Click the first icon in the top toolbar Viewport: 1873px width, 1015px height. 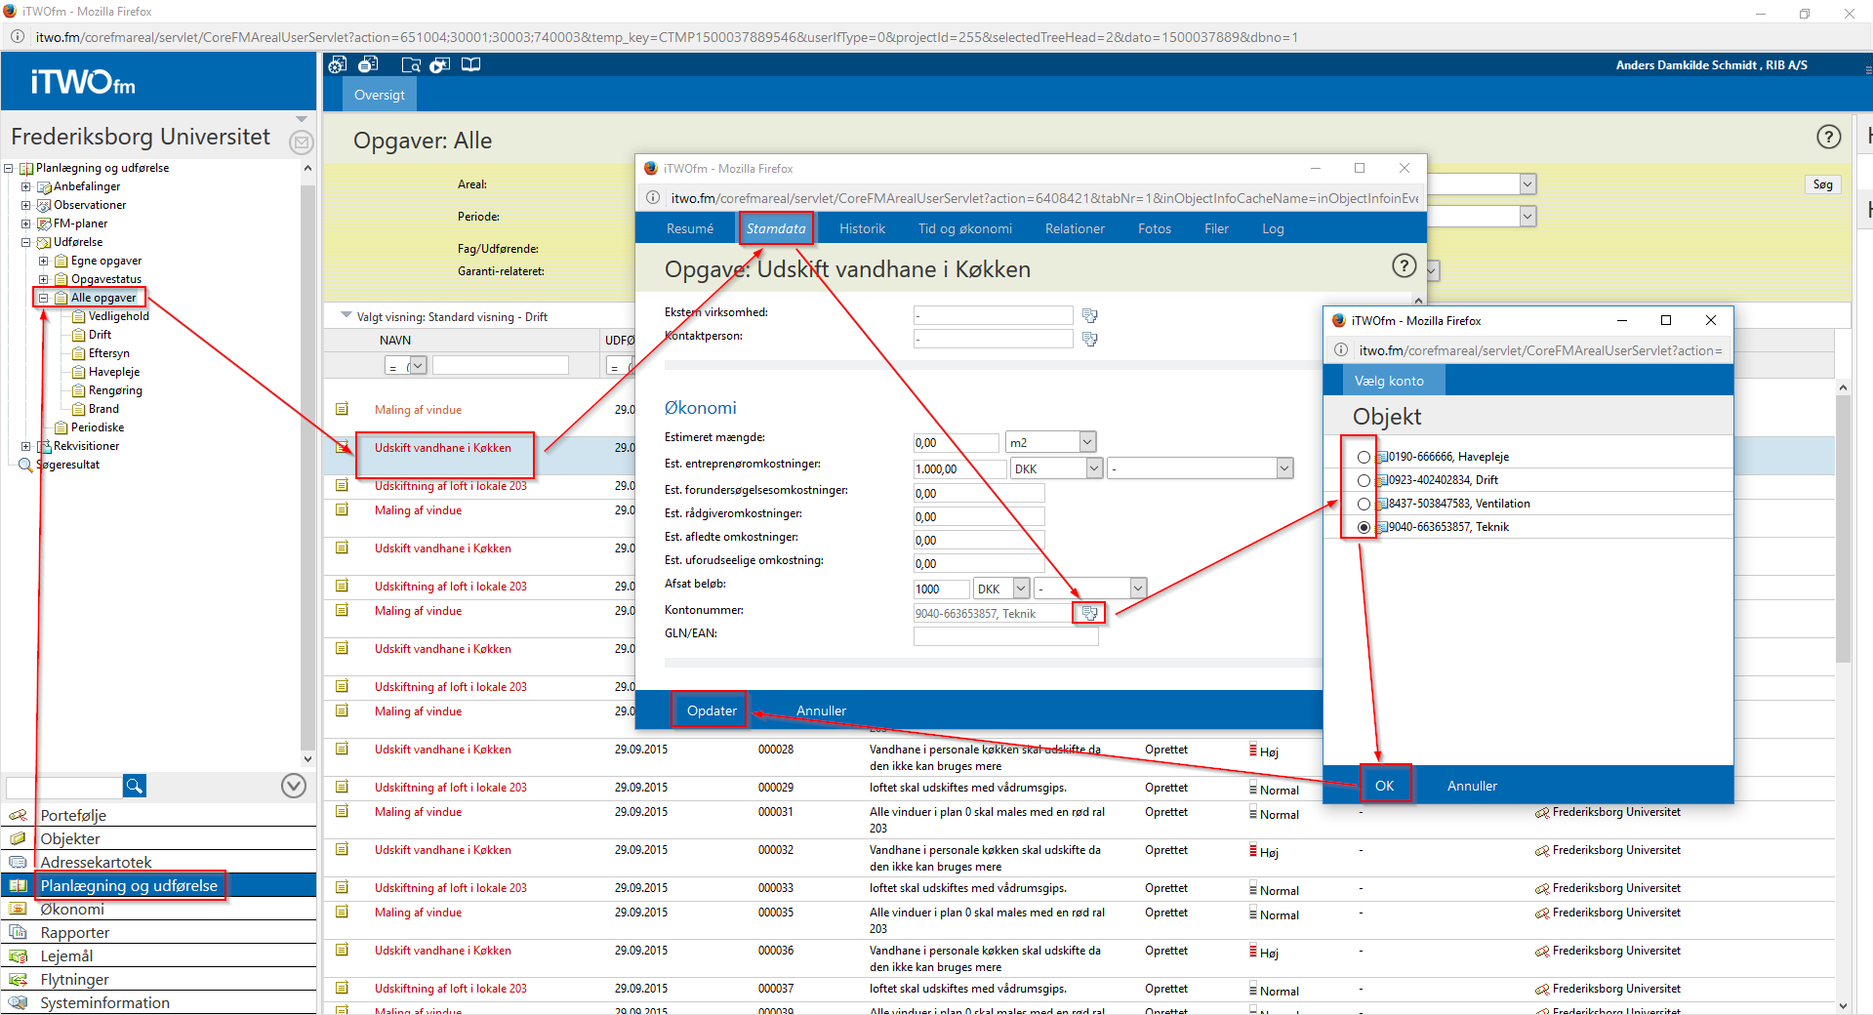coord(338,65)
